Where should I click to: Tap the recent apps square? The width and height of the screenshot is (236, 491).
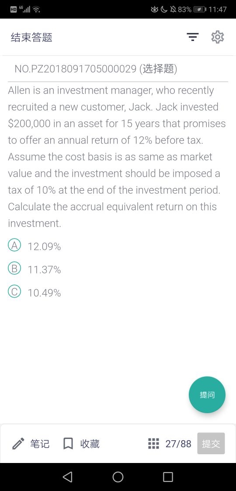[168, 477]
